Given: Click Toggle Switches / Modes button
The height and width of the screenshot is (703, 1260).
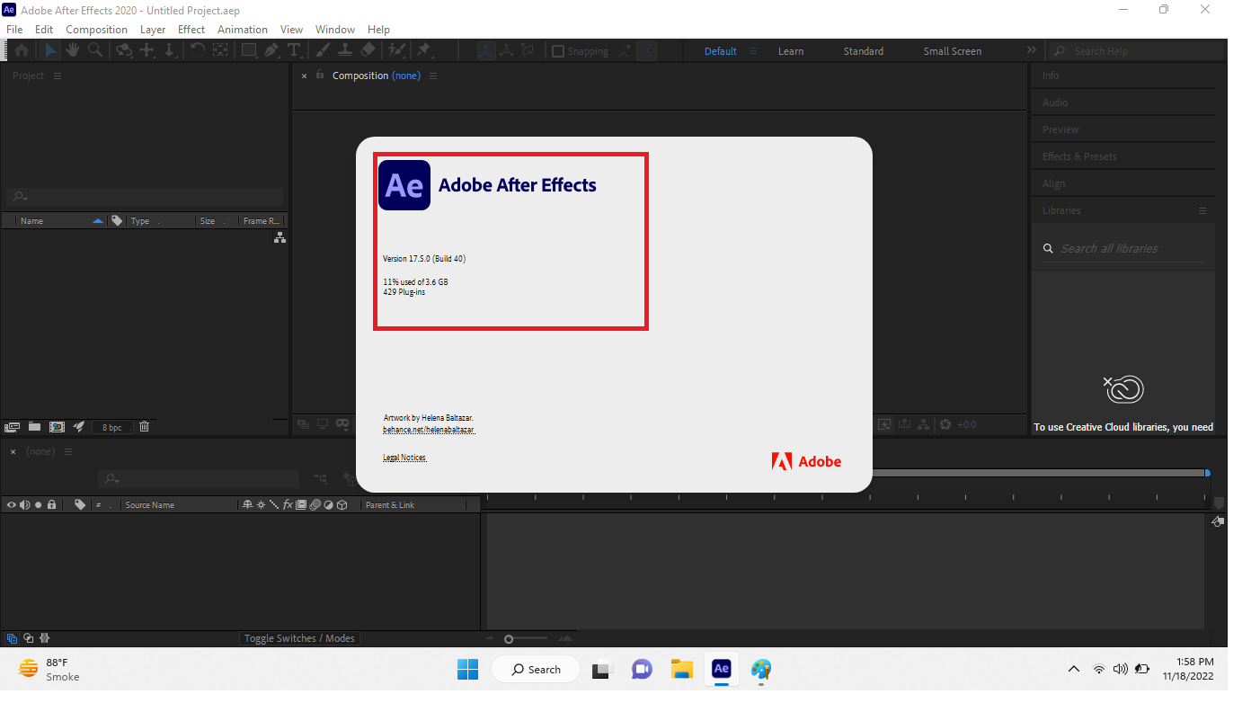Looking at the screenshot, I should pos(300,638).
